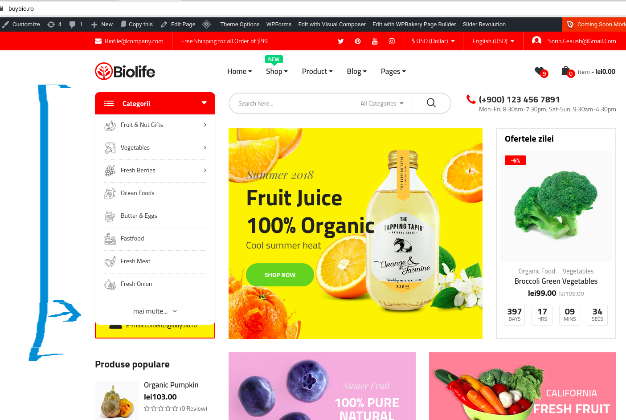Open the Pinterest social icon
This screenshot has width=626, height=420.
[x=358, y=41]
